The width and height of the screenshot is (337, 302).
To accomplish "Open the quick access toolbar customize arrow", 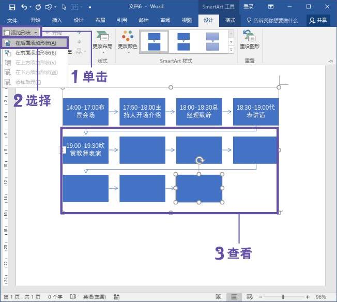I will coord(90,7).
